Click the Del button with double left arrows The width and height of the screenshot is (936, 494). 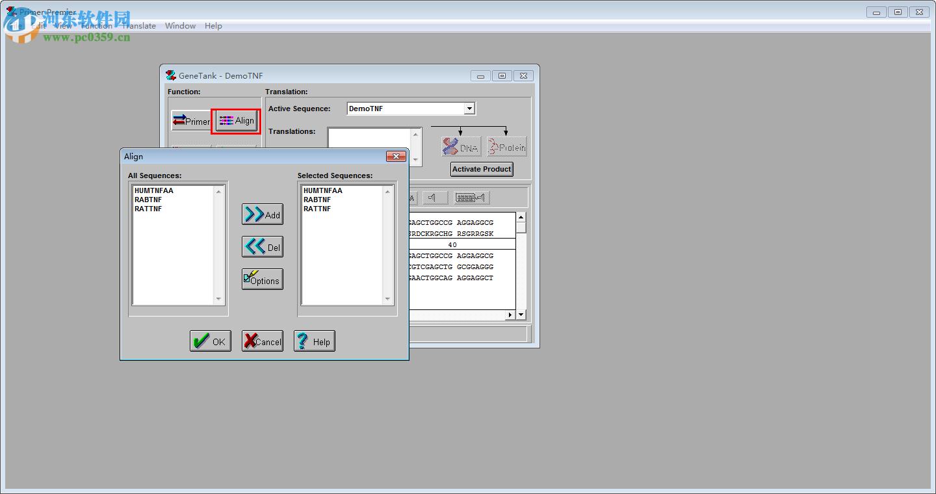[263, 247]
